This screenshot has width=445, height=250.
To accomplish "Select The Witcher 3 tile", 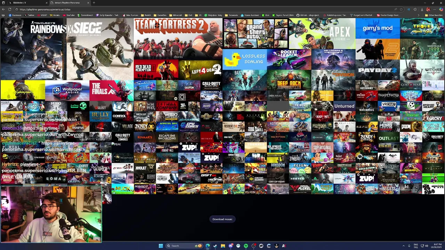I will click(x=422, y=70).
